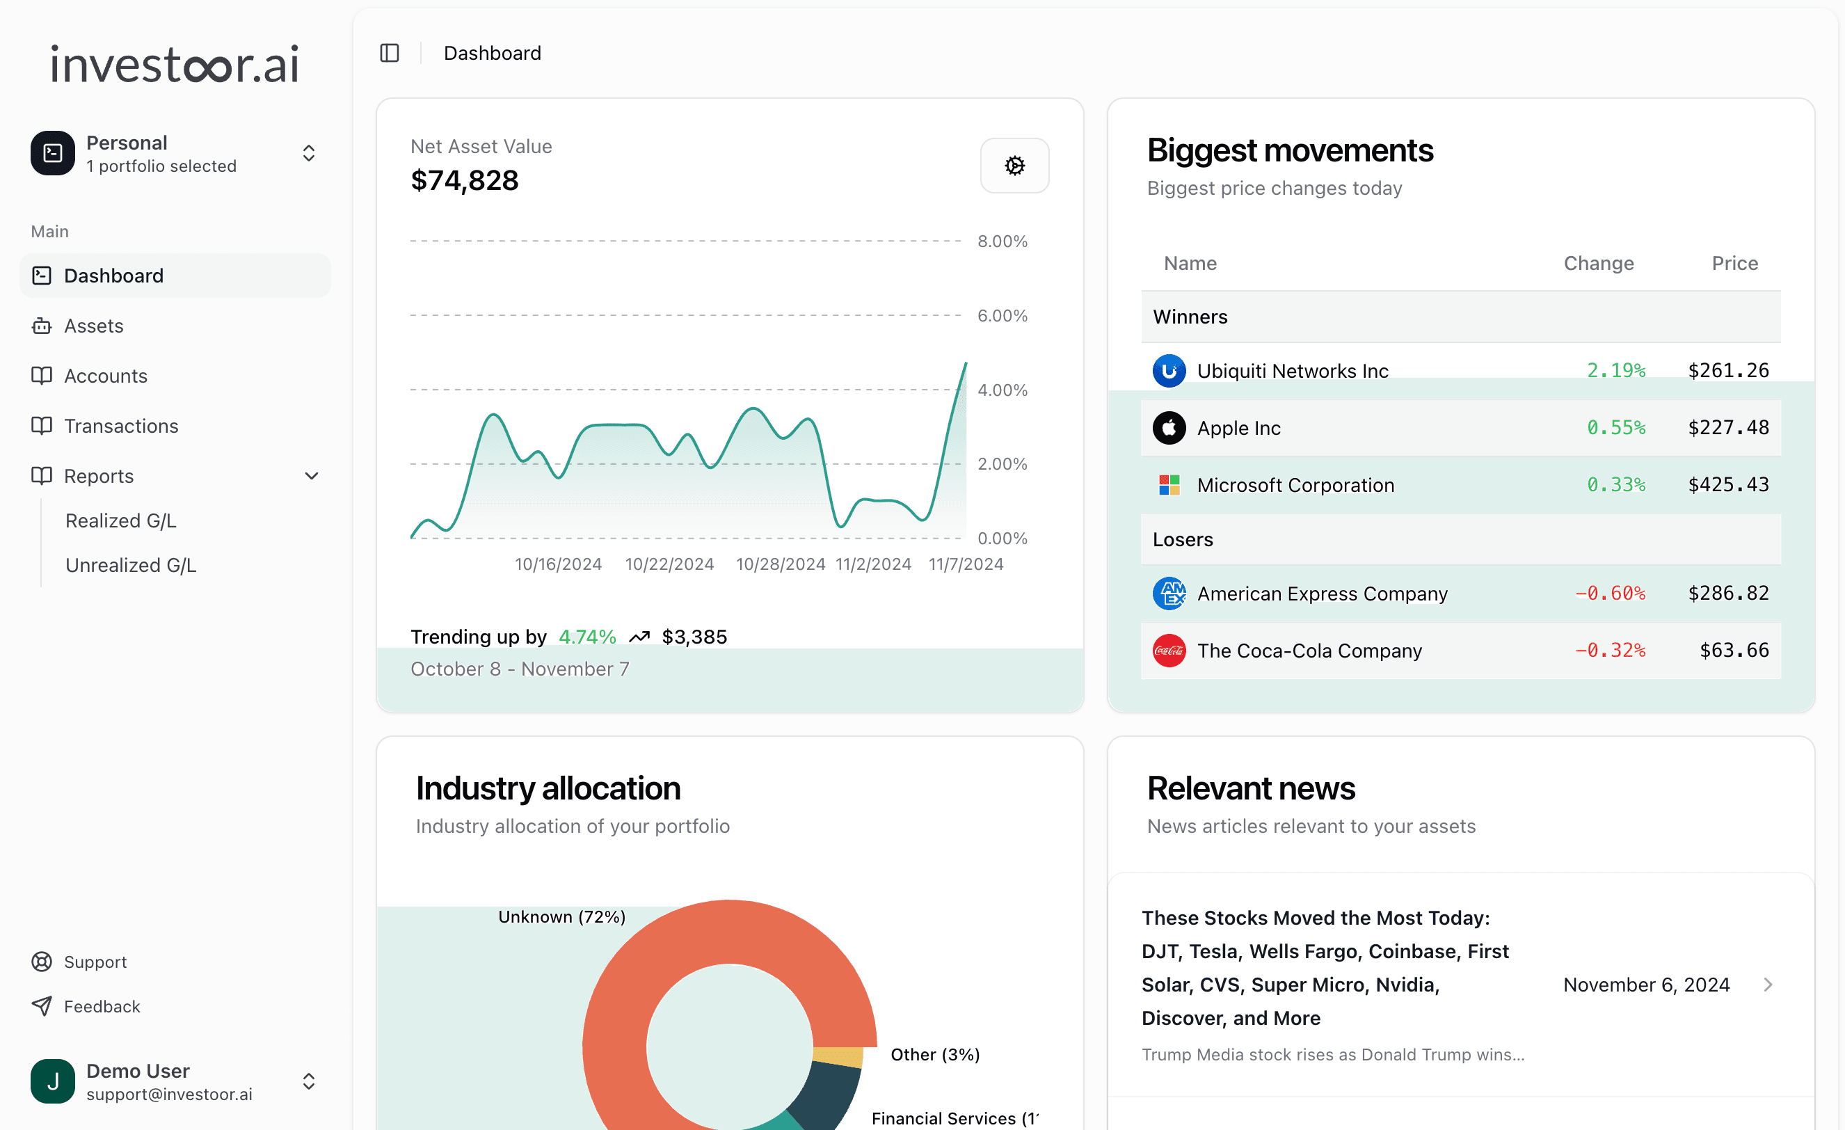Click the Microsoft logo icon
This screenshot has width=1845, height=1130.
1169,485
